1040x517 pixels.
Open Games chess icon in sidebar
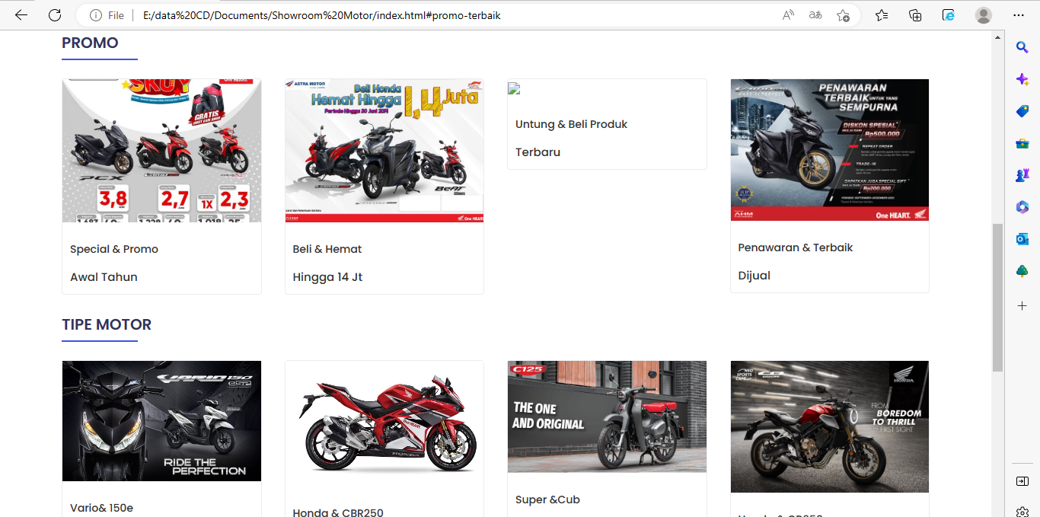(x=1022, y=175)
